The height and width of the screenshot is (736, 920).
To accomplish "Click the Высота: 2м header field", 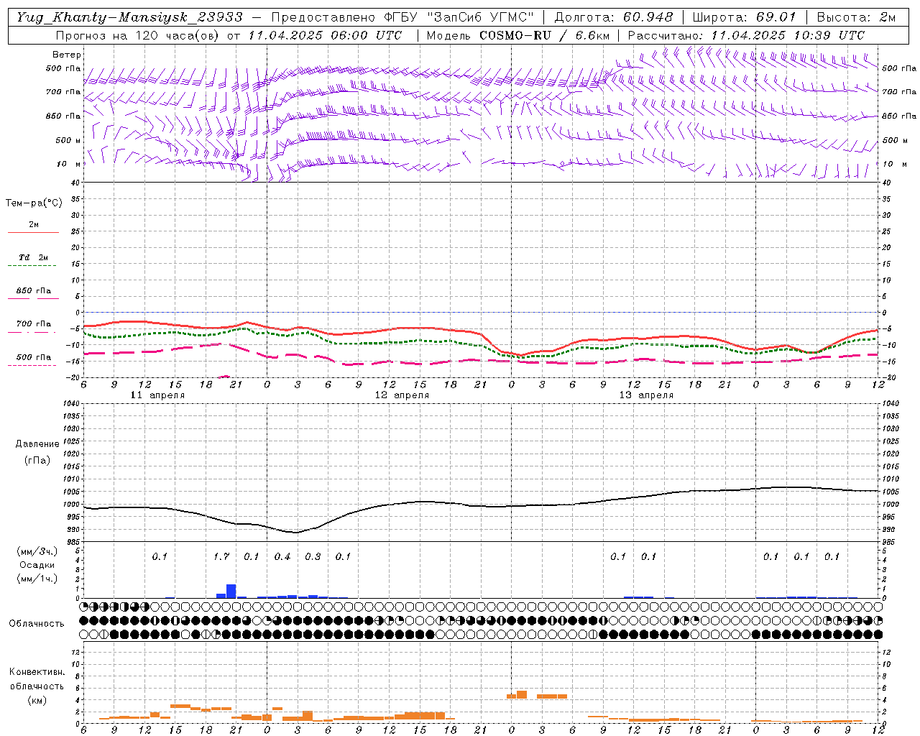I will pyautogui.click(x=856, y=17).
